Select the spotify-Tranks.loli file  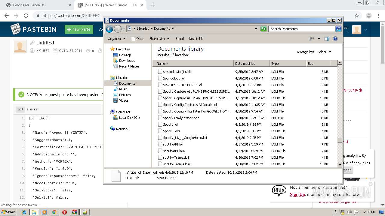[x=176, y=157]
